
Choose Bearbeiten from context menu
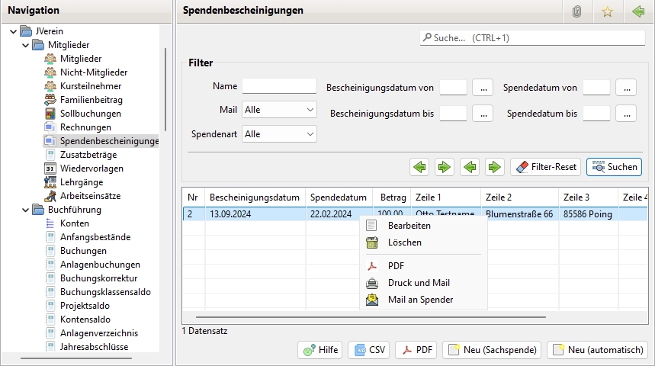click(x=409, y=226)
